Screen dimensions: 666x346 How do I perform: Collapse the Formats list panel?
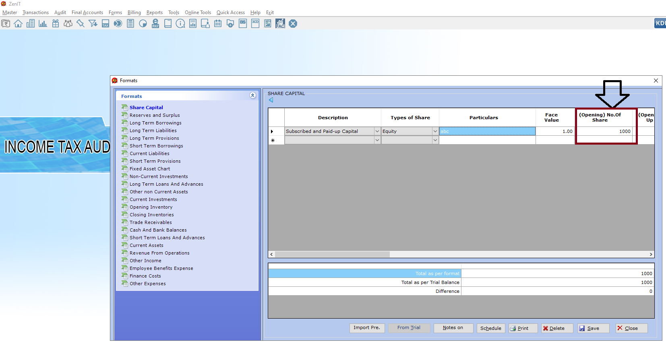pyautogui.click(x=252, y=95)
